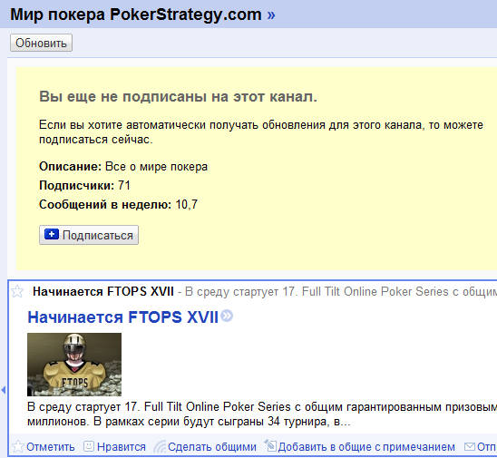Open the Мир покера PokerStrategy.com feed title link
The width and height of the screenshot is (497, 458).
[x=142, y=15]
